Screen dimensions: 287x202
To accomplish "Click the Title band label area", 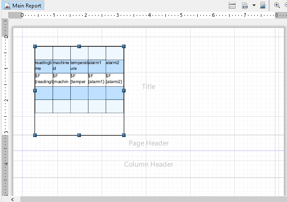I will 149,87.
